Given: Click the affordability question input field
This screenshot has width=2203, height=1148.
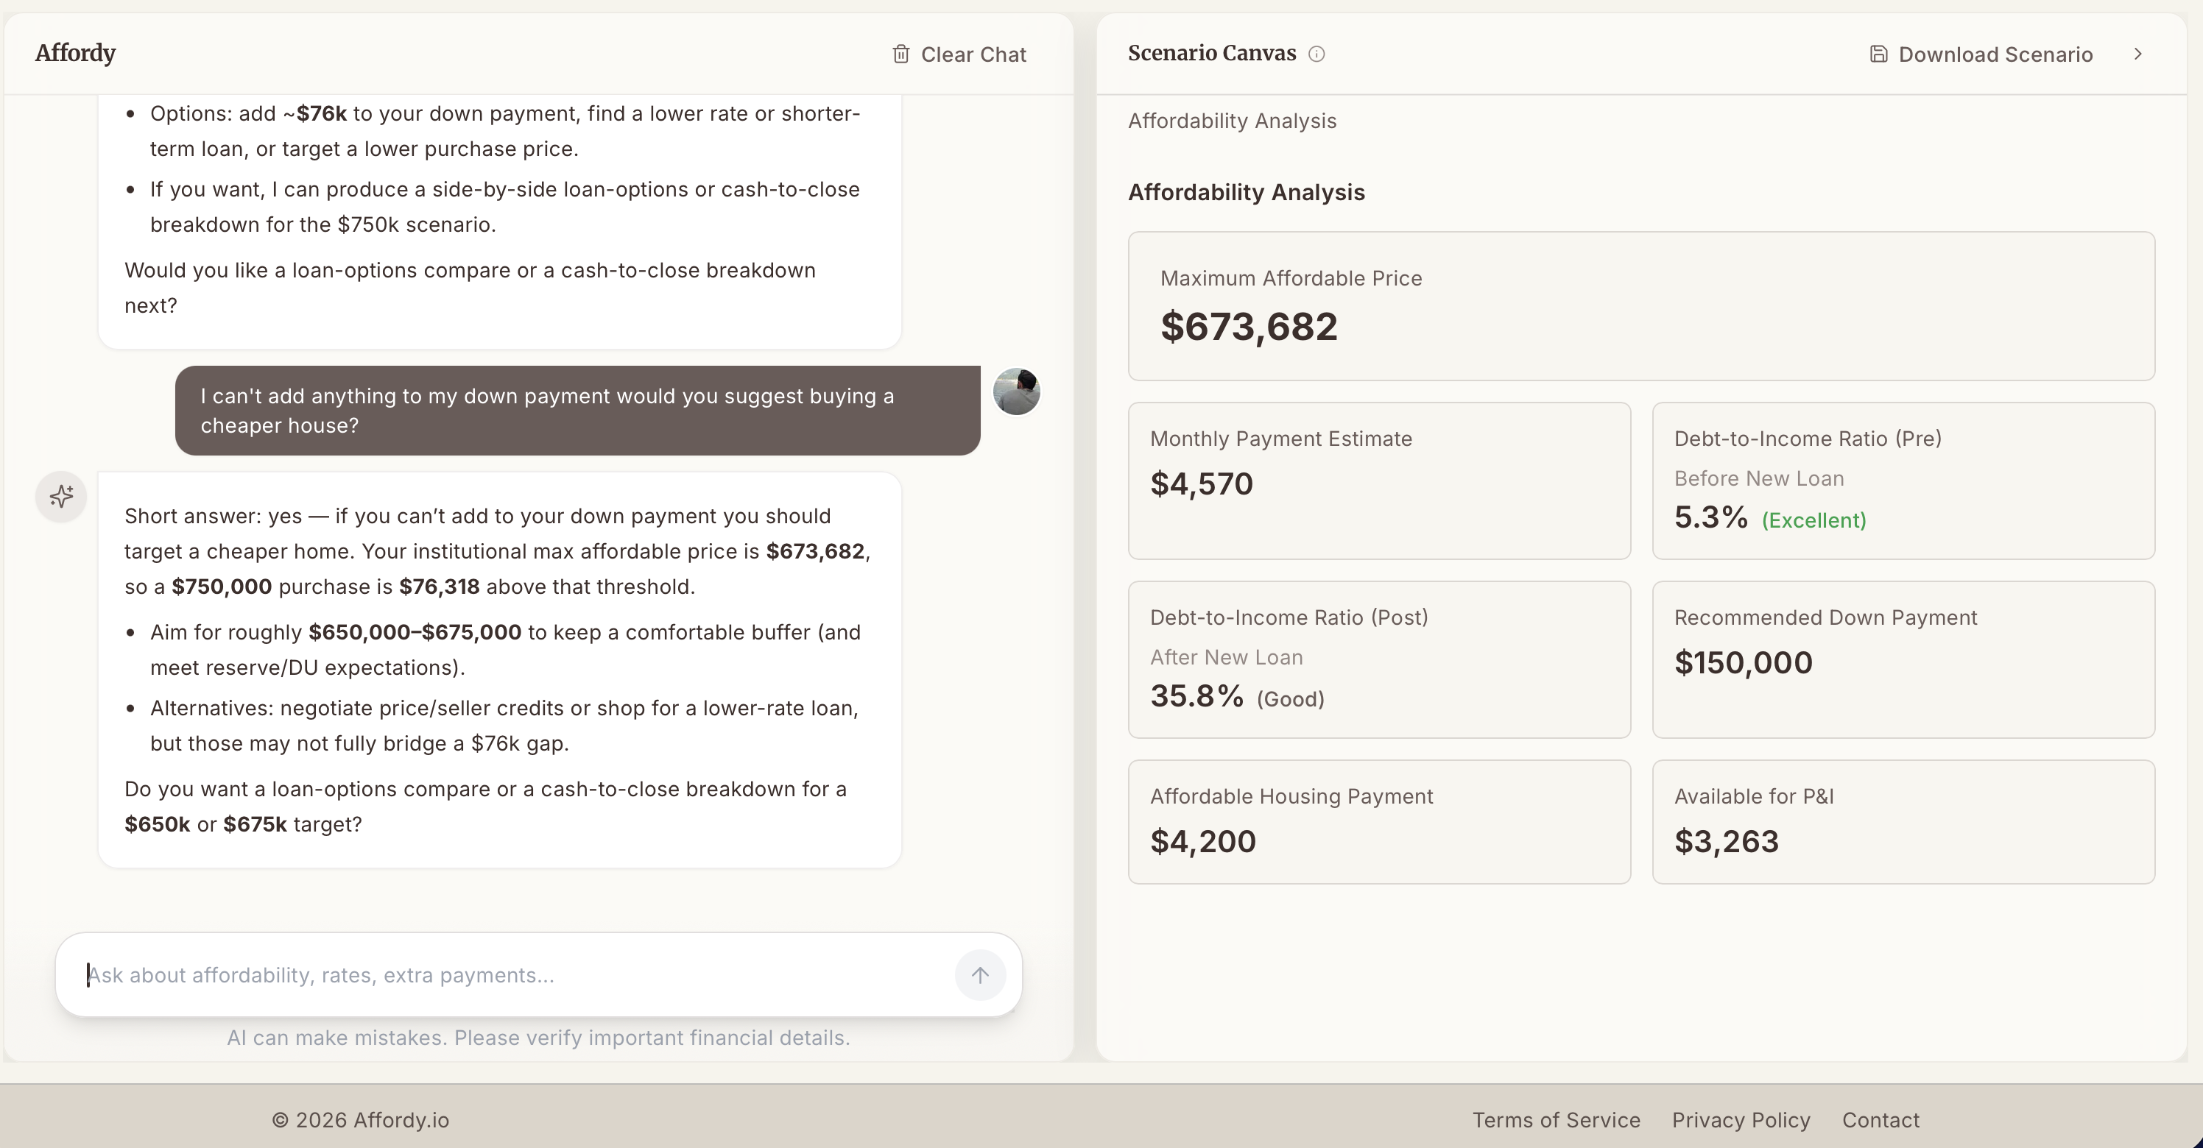Looking at the screenshot, I should click(x=513, y=974).
